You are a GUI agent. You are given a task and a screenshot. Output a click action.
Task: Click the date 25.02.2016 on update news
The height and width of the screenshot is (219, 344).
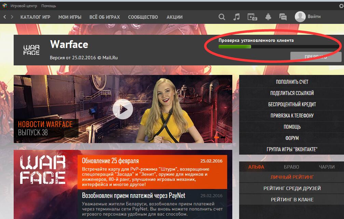211,161
